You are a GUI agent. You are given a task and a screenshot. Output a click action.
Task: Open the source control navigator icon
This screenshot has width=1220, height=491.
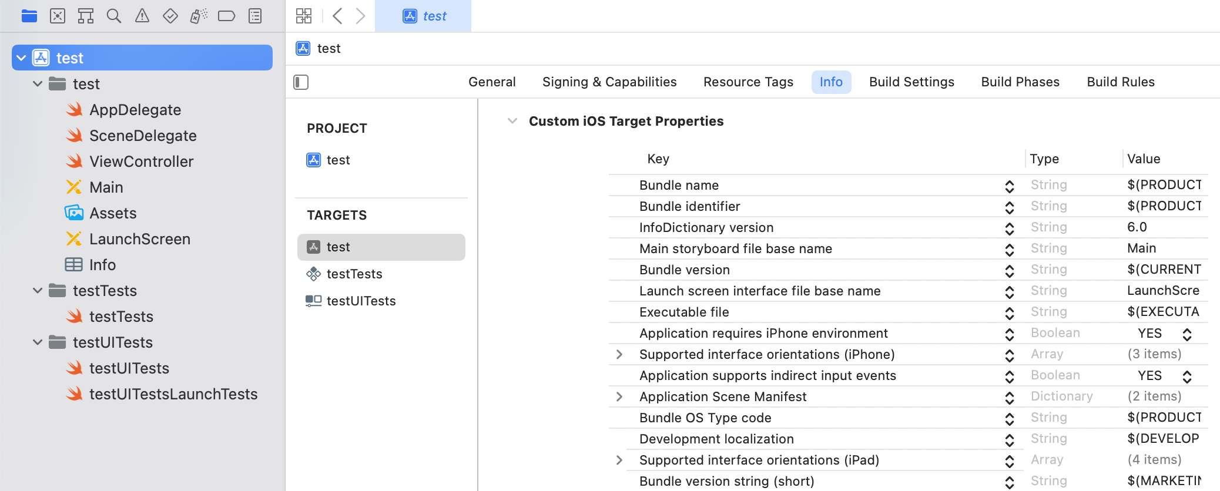(58, 16)
